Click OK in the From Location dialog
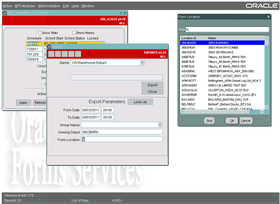 coord(232,121)
